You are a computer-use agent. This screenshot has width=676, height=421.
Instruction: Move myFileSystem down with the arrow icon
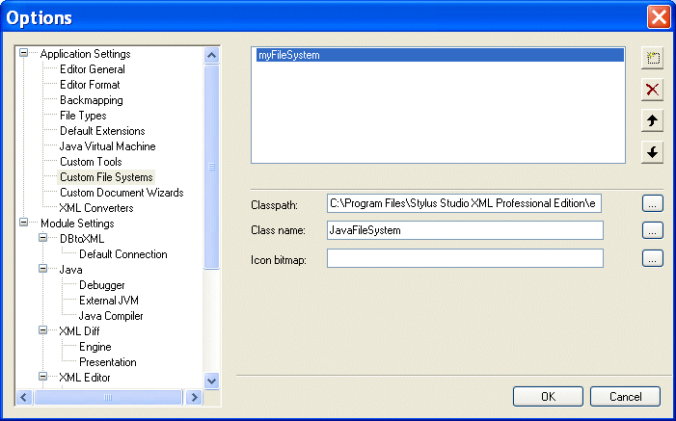(x=653, y=152)
